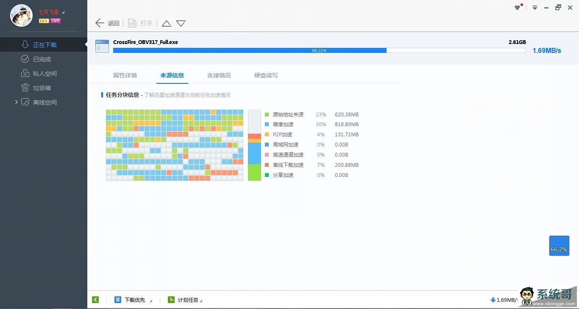The width and height of the screenshot is (579, 309).
Task: Click the 返回 back arrow icon
Action: (100, 23)
